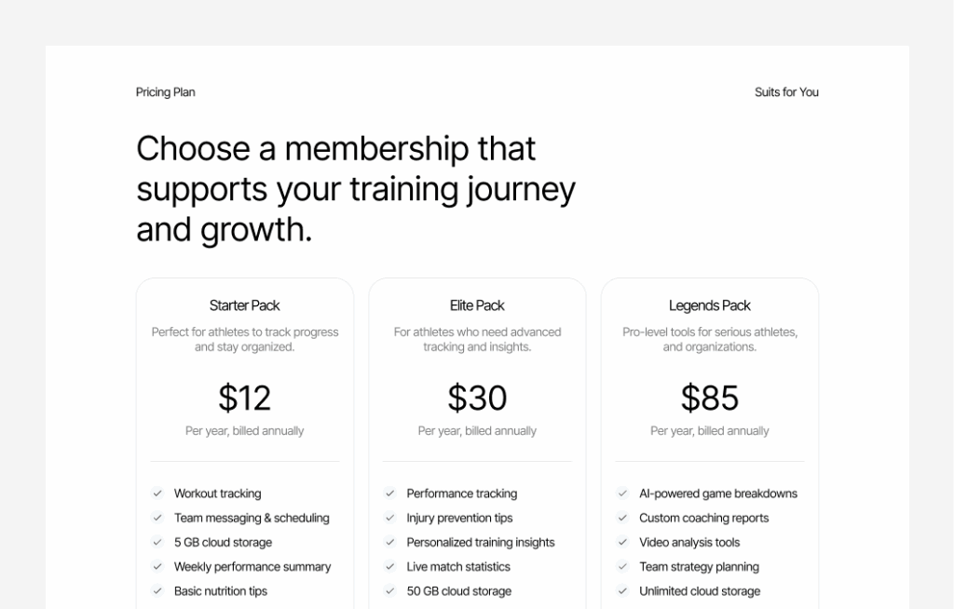
Task: Click the checkmark next to 5 GB cloud storage
Action: click(x=158, y=542)
